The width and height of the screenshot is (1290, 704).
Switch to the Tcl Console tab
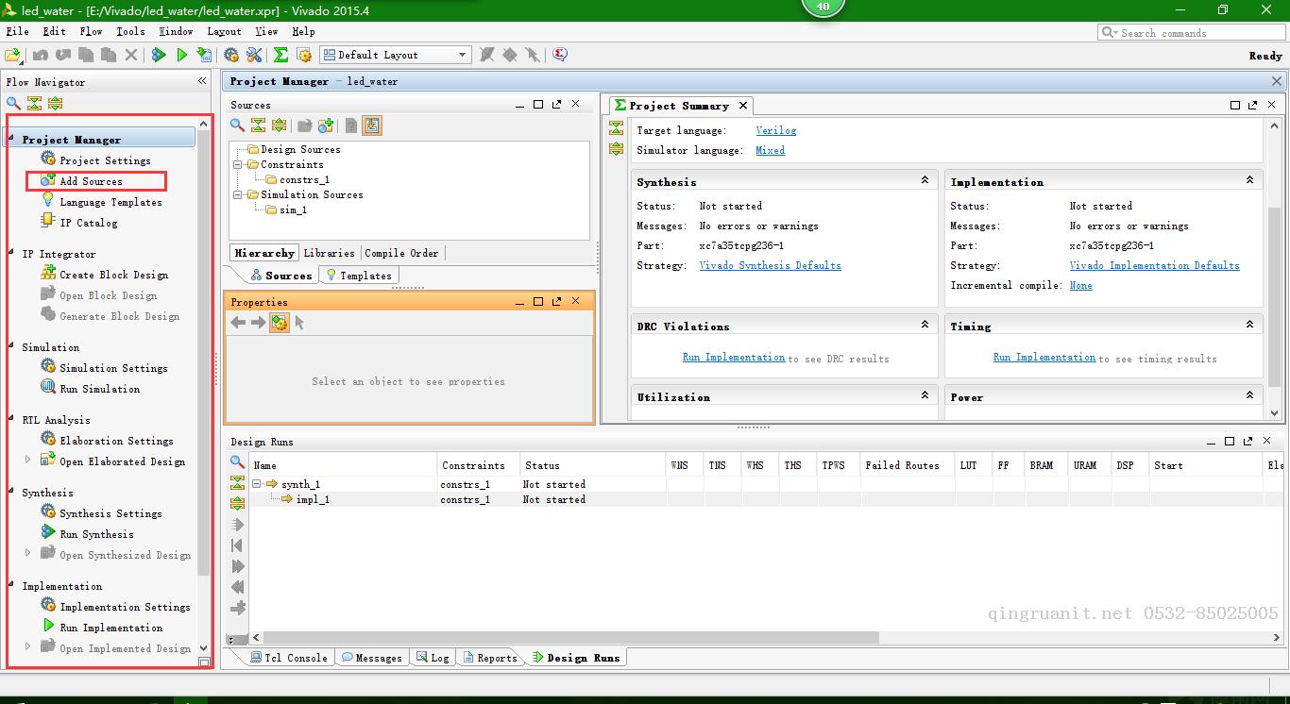pos(289,658)
